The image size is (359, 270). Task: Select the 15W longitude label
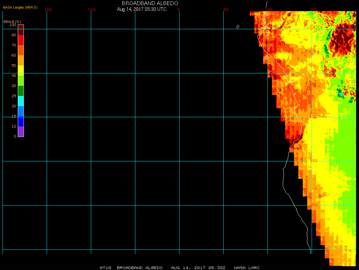(x=48, y=10)
